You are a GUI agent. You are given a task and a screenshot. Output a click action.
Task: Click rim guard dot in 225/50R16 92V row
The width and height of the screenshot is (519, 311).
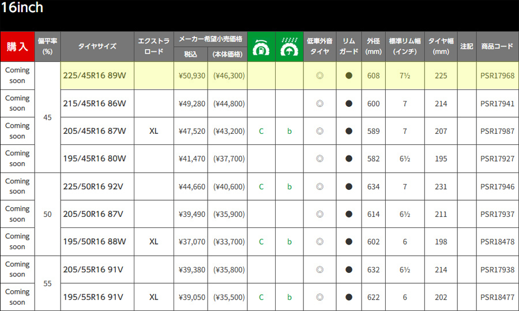coord(349,186)
